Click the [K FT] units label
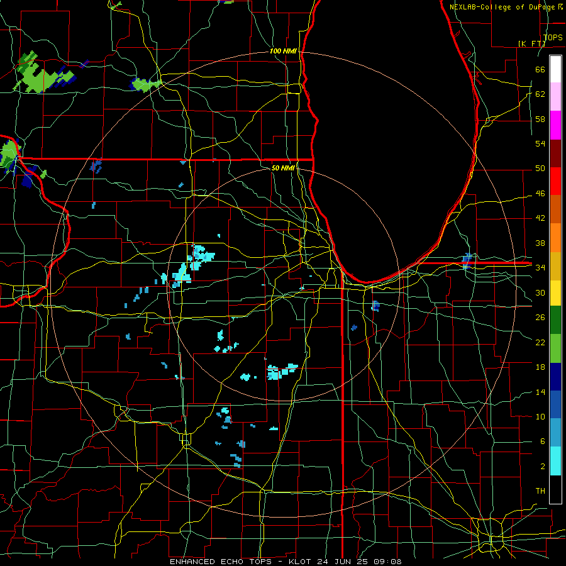The height and width of the screenshot is (566, 566). [x=531, y=43]
